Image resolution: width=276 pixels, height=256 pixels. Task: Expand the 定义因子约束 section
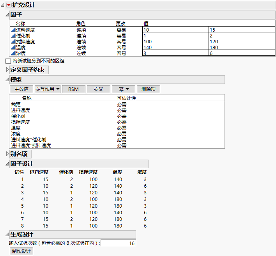[x=7, y=70]
